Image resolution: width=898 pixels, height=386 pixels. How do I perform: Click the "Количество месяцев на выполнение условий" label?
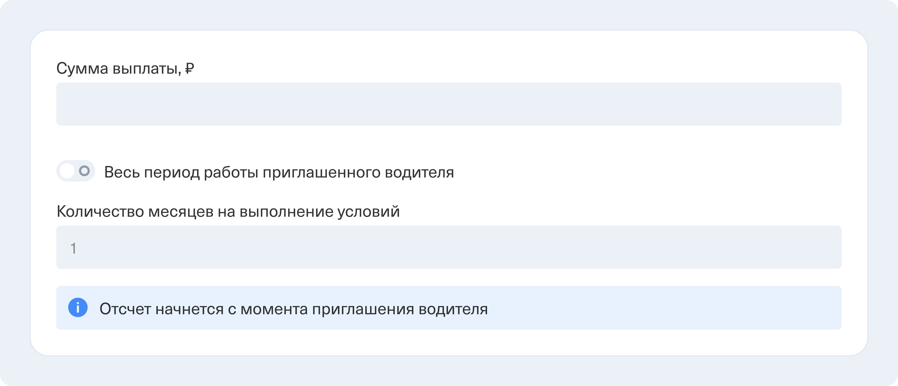[x=228, y=211]
